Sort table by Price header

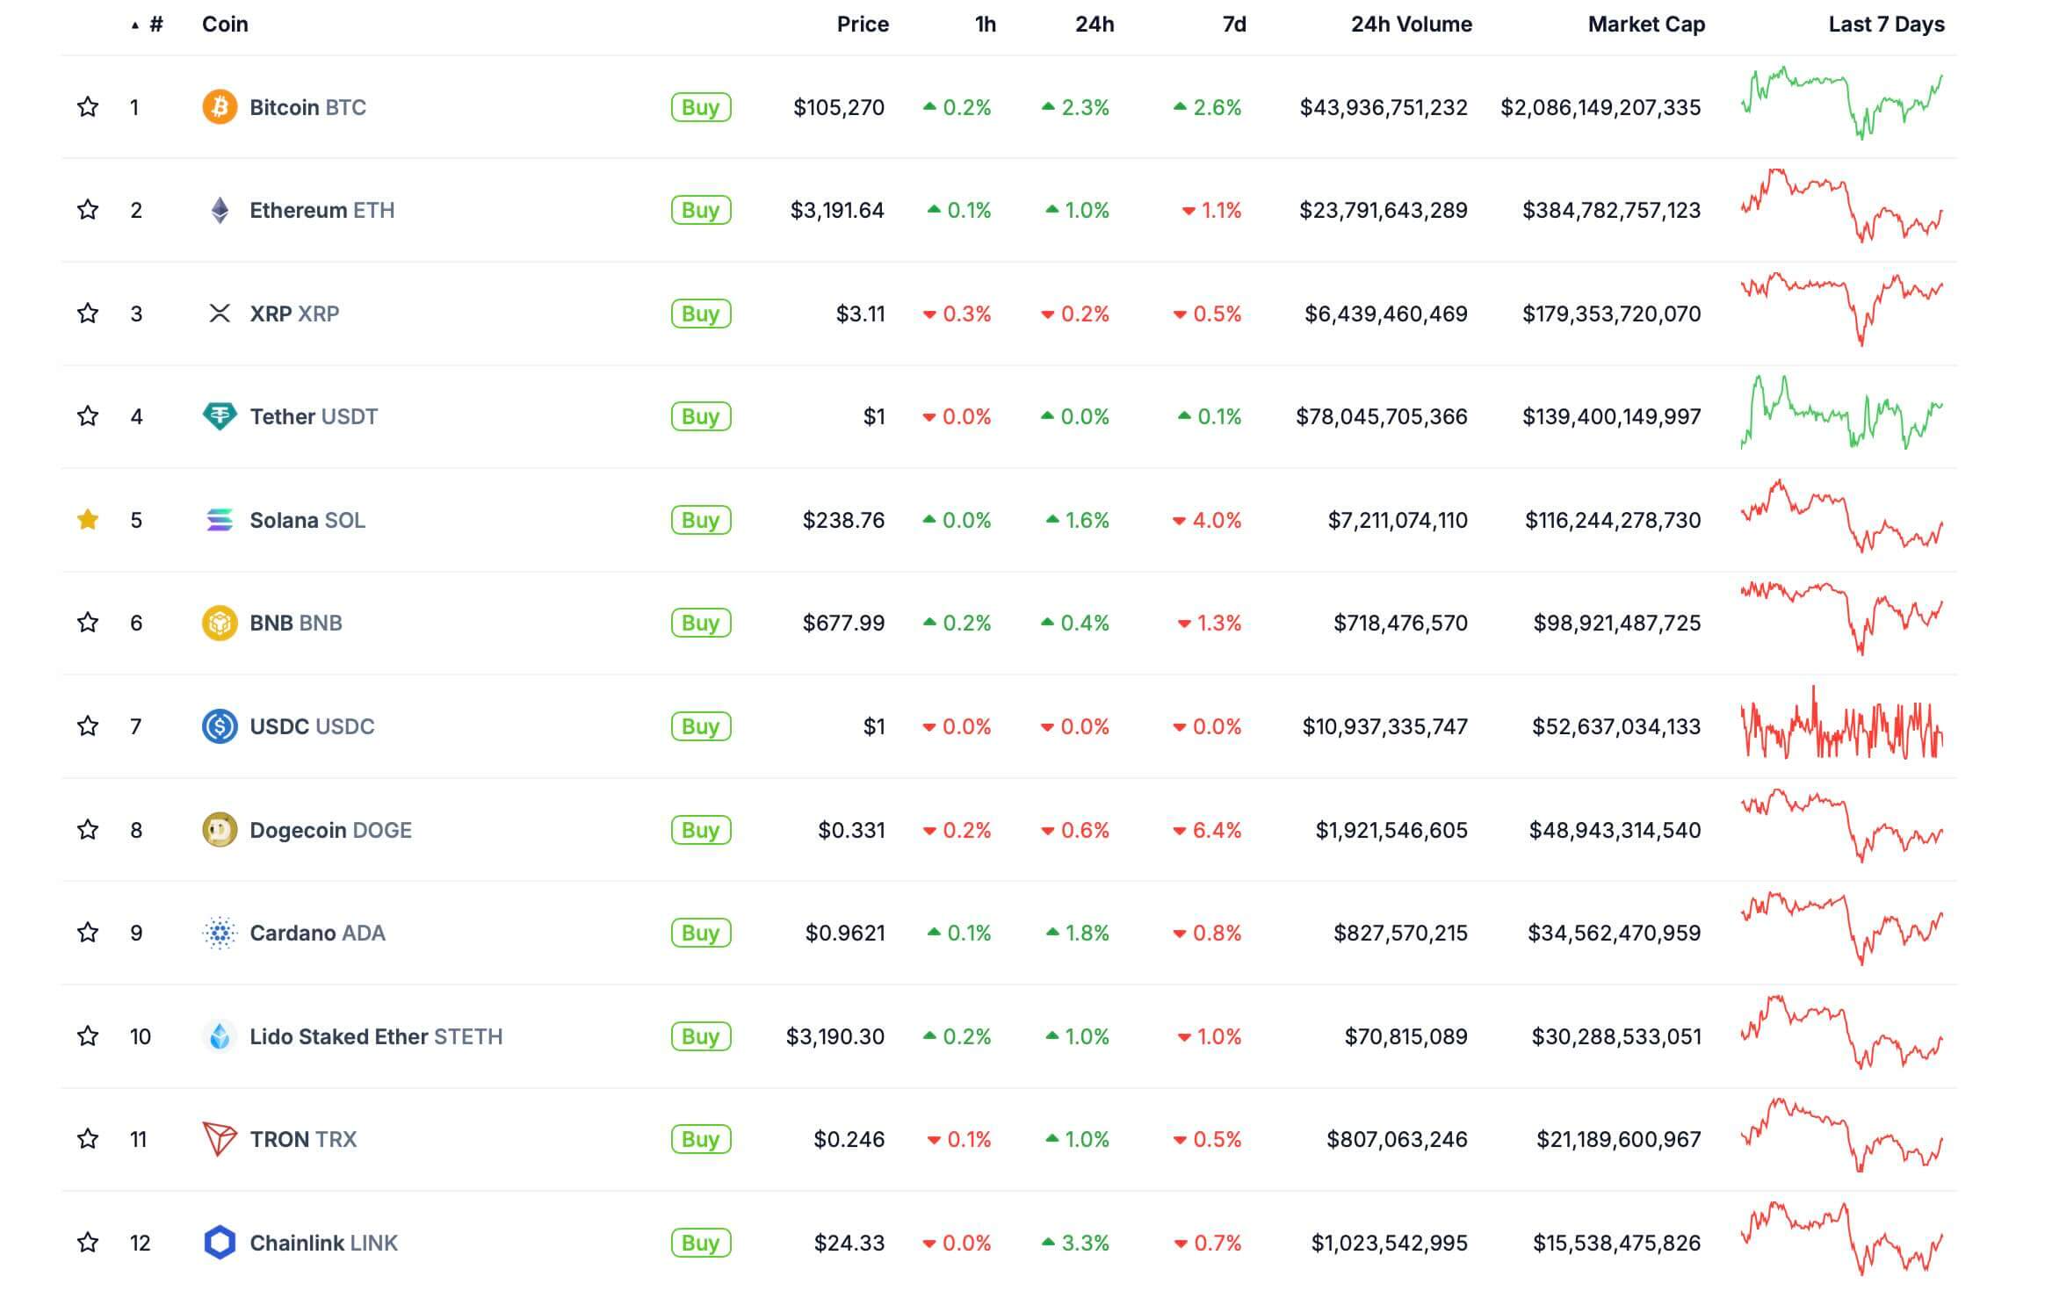[x=863, y=25]
